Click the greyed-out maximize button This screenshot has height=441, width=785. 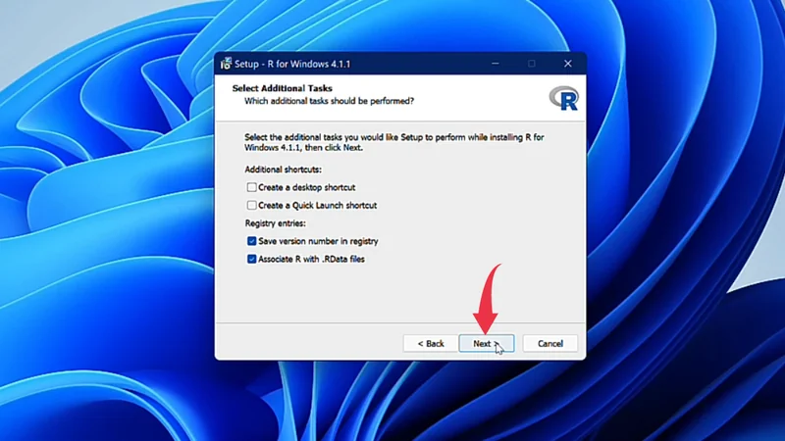(532, 64)
